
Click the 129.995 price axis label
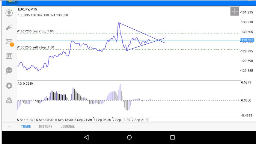pyautogui.click(x=247, y=51)
